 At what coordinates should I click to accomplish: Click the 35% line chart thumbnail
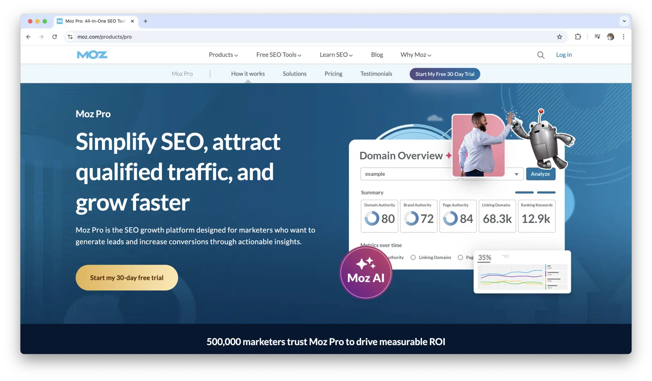[x=522, y=272]
